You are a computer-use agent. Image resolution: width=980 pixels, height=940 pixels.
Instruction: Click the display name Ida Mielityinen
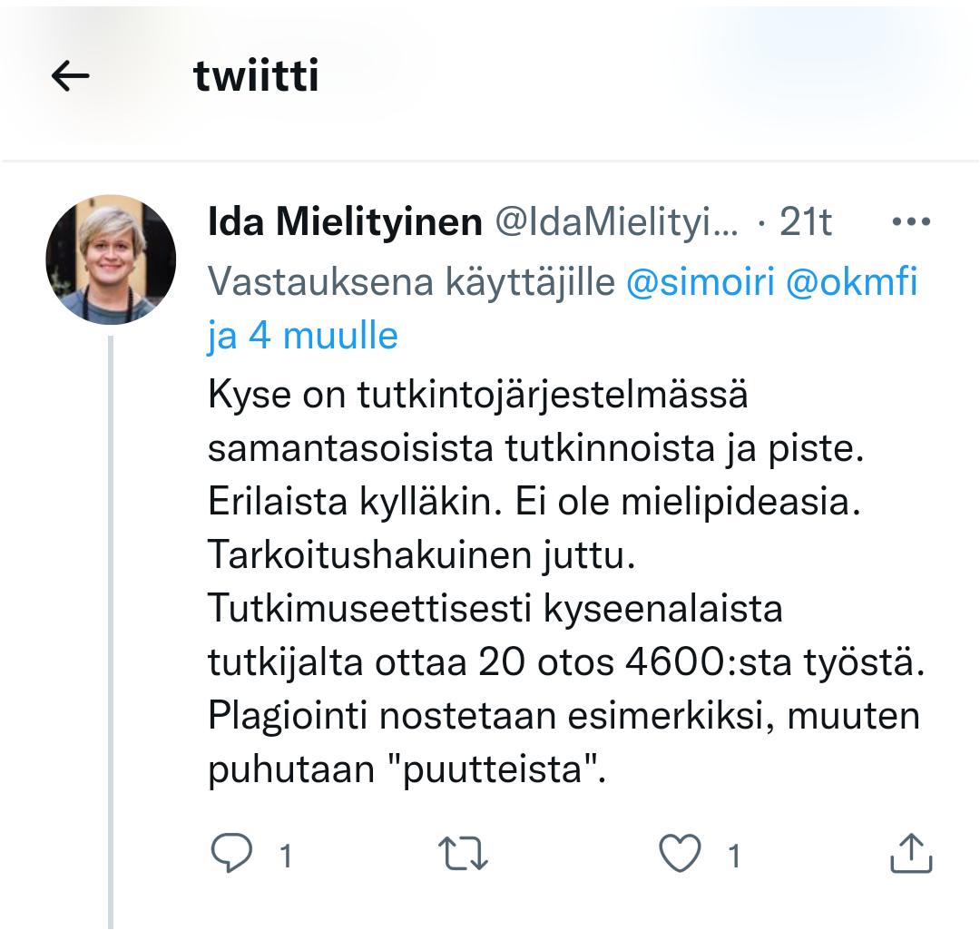click(345, 222)
